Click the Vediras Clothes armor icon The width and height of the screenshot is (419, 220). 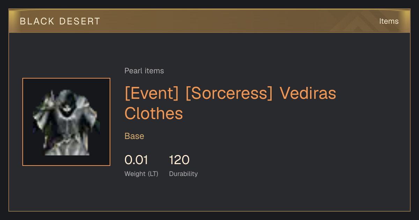(66, 122)
